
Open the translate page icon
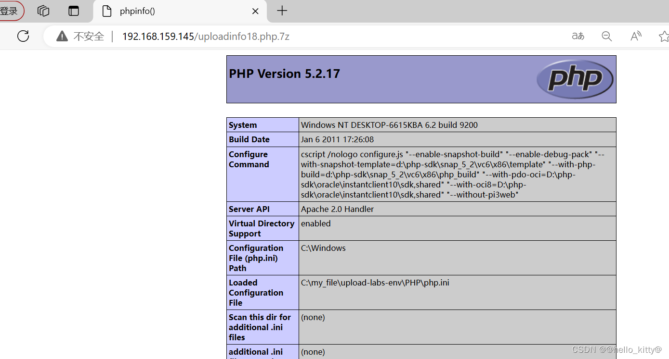(578, 36)
